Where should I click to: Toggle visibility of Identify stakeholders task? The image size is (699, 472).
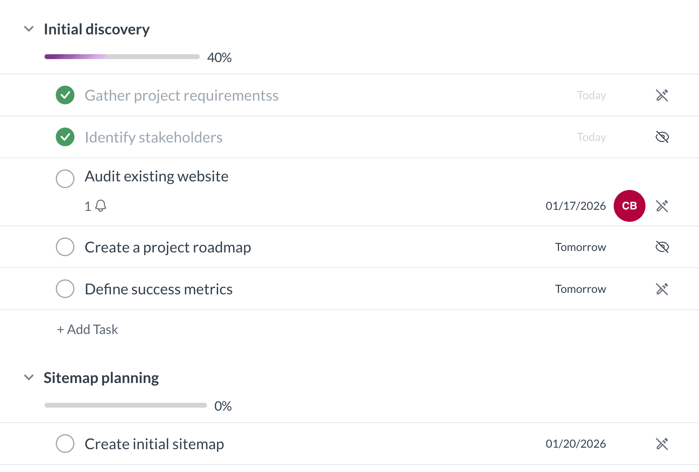pyautogui.click(x=662, y=137)
